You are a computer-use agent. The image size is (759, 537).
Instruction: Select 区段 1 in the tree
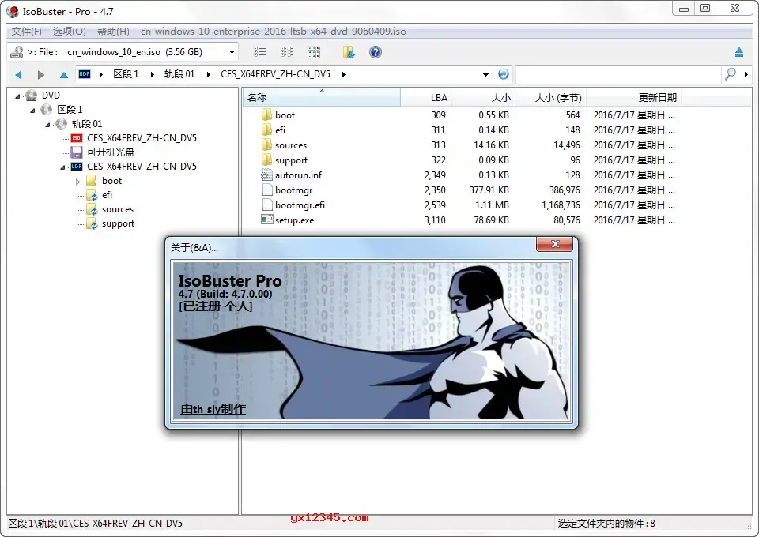(70, 109)
